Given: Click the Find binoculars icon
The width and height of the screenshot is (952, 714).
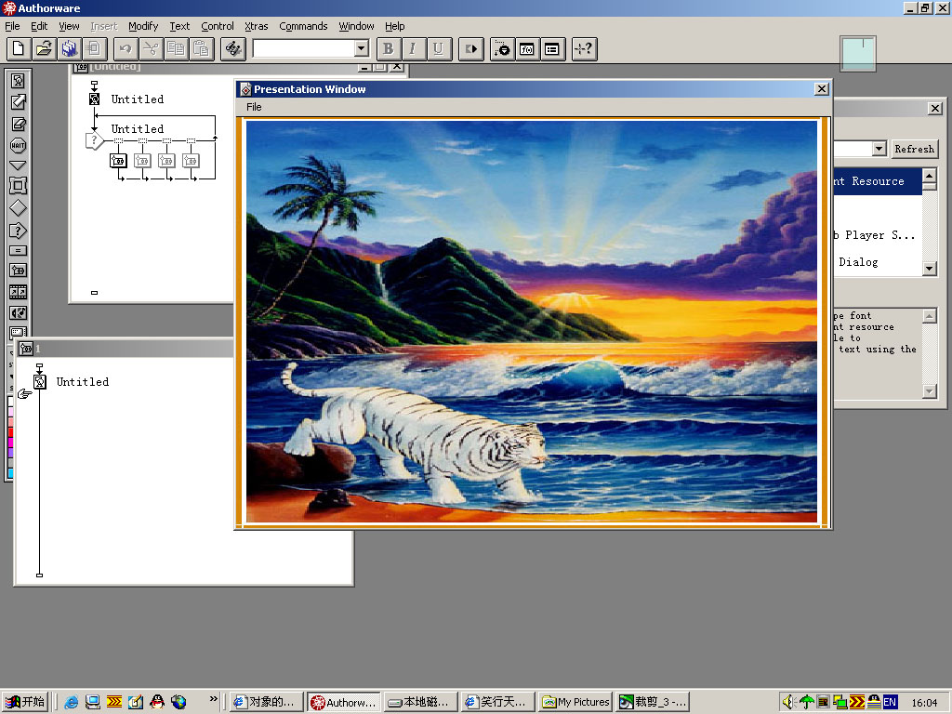Looking at the screenshot, I should click(232, 49).
